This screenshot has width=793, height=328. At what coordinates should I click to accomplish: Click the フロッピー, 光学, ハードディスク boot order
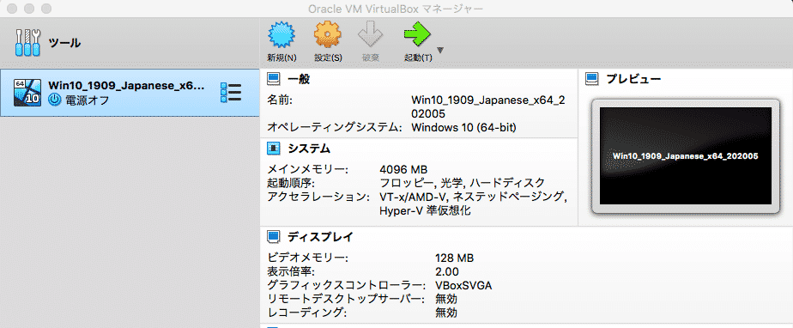pos(463,182)
